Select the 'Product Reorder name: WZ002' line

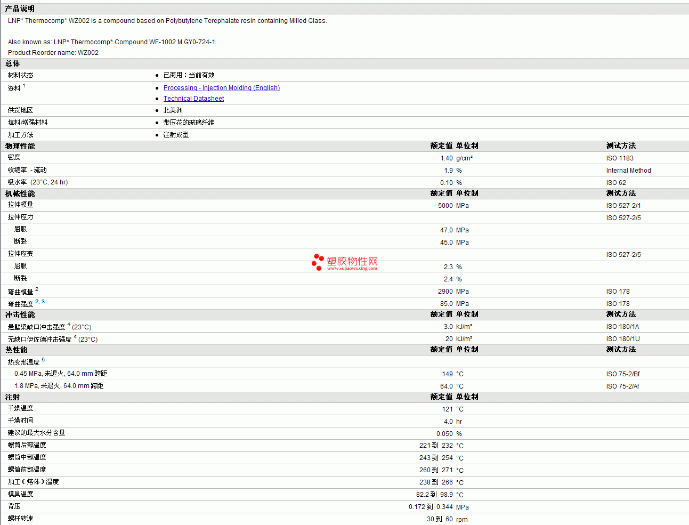(53, 53)
